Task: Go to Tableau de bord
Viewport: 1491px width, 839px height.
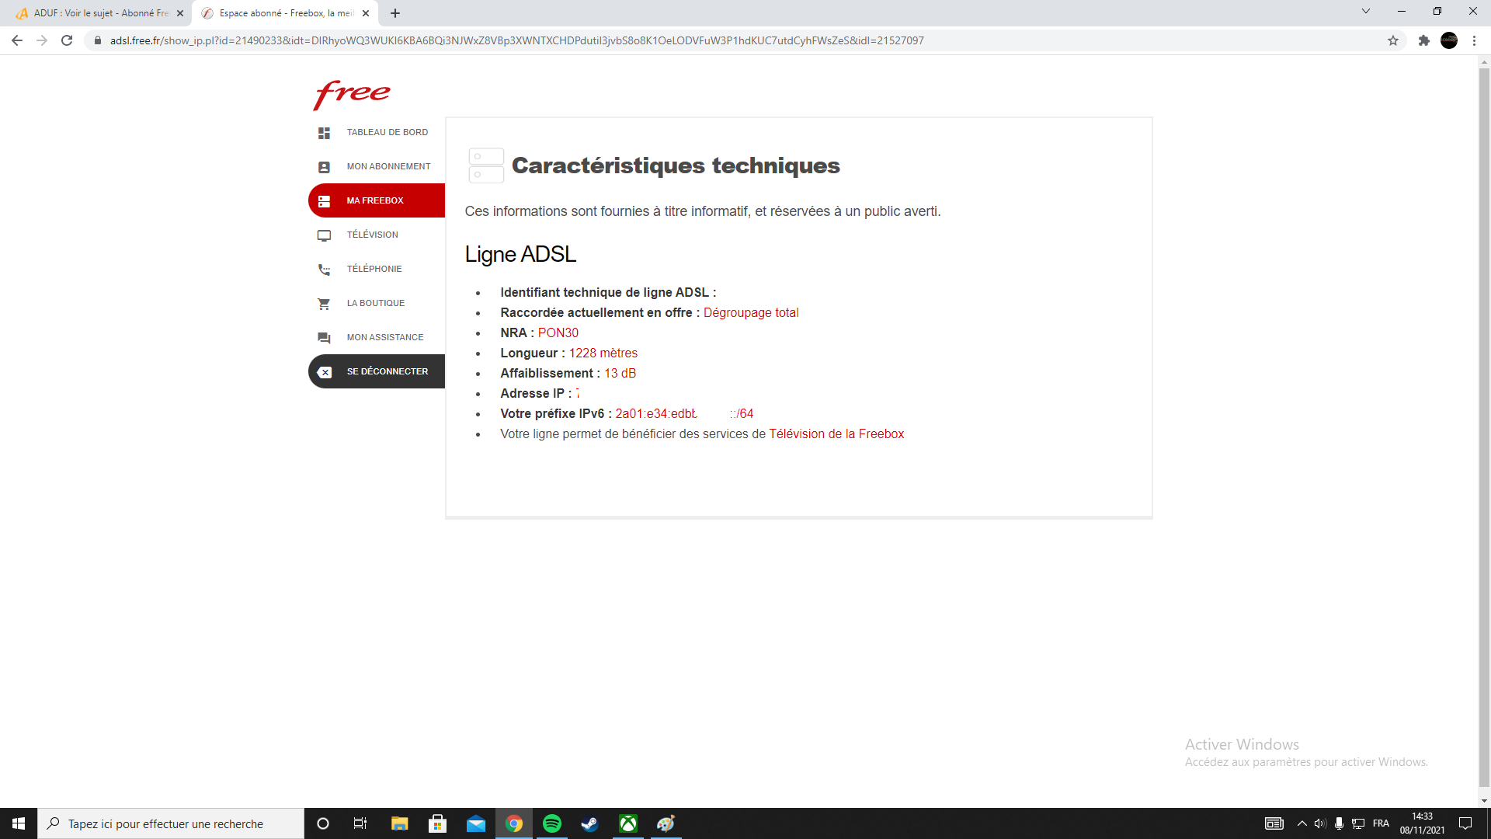Action: (x=387, y=132)
